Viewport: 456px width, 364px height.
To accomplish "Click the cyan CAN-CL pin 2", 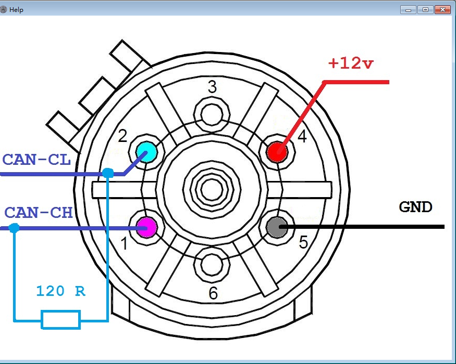I will 146,151.
